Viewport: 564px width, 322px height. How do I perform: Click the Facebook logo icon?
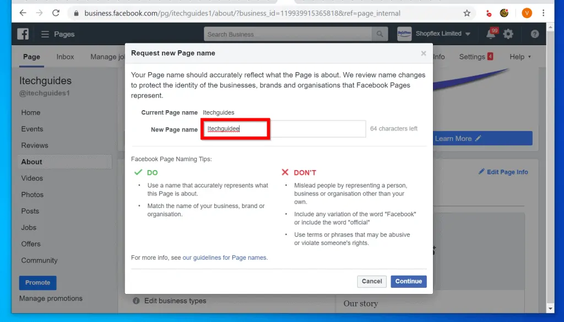[23, 34]
